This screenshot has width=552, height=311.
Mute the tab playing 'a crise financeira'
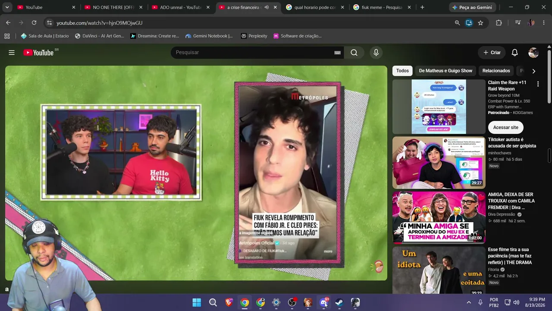click(267, 7)
